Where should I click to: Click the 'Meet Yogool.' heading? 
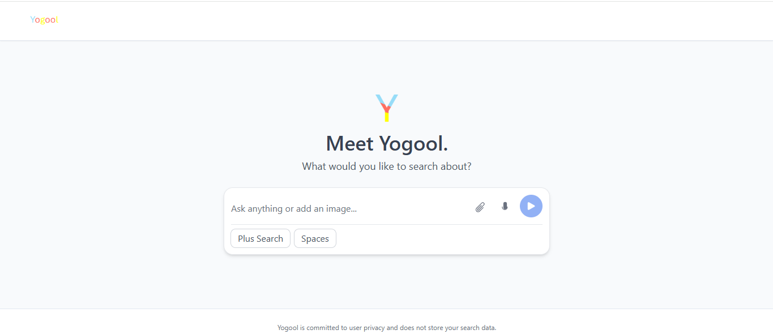point(387,143)
